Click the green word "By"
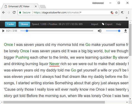Image resolution: width=132 pixels, height=104 pixels. [x=115, y=57]
